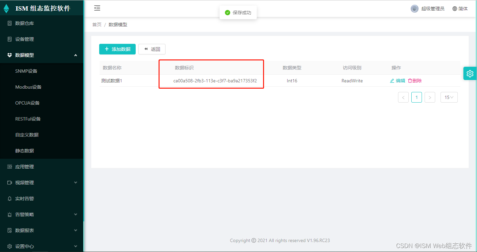This screenshot has height=252, width=477.
Task: Click the ISM 组态监控软件 title
Action: (x=43, y=9)
